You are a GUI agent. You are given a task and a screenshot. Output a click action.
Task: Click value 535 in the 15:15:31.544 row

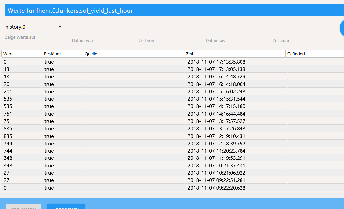tap(8, 99)
